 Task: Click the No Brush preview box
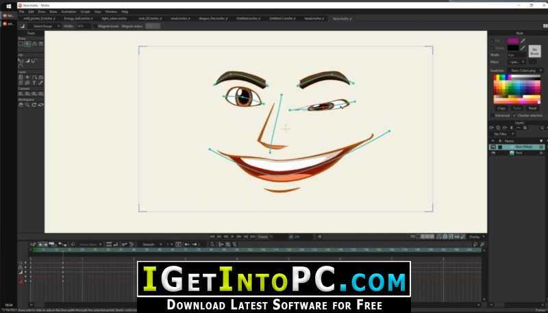(x=534, y=51)
